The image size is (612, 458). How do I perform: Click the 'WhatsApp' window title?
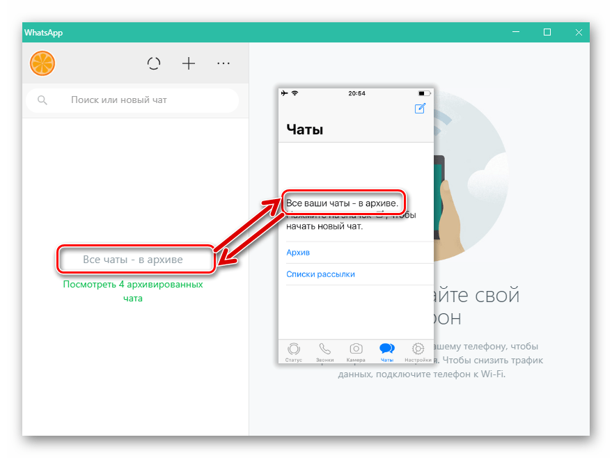coord(43,33)
